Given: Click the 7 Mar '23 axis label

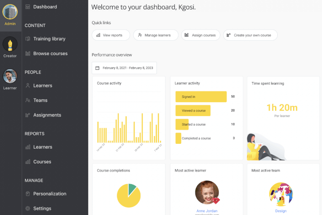Looking at the screenshot, I should pyautogui.click(x=158, y=148).
